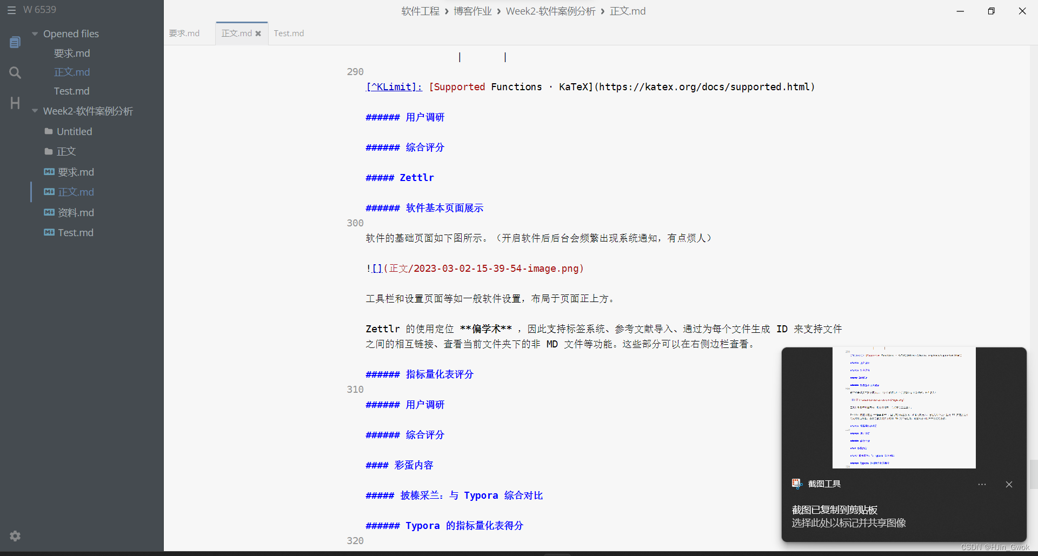
Task: Open the global search magnifier icon
Action: (x=15, y=72)
